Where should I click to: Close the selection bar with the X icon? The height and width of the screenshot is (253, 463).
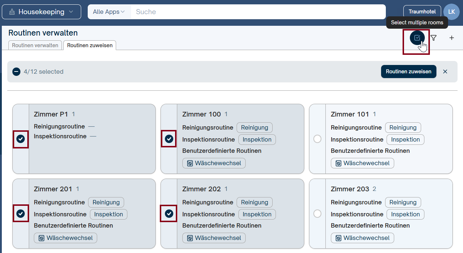coord(445,72)
